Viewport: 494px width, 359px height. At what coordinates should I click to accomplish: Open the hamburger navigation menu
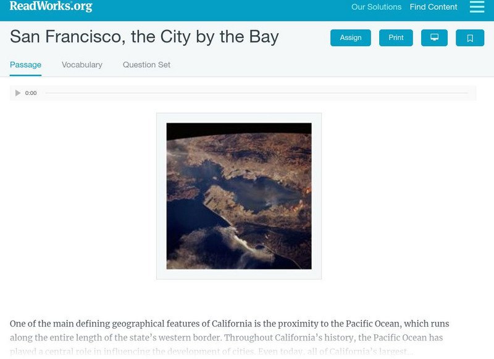477,7
